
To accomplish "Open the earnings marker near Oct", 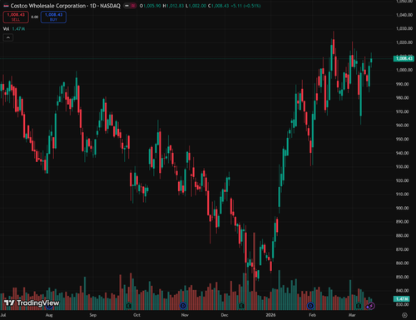I will click(128, 306).
